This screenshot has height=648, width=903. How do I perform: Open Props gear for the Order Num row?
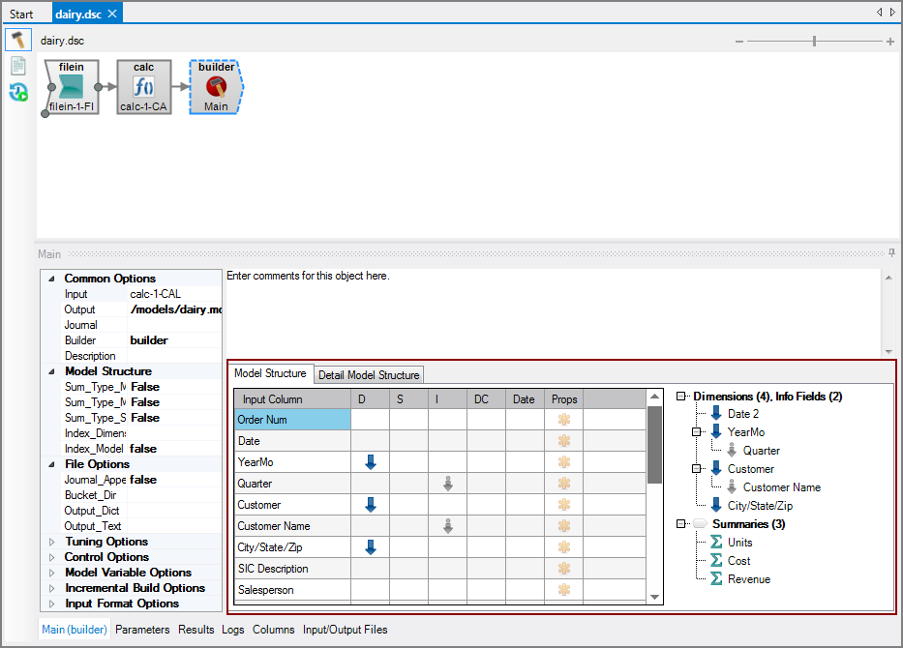click(562, 419)
